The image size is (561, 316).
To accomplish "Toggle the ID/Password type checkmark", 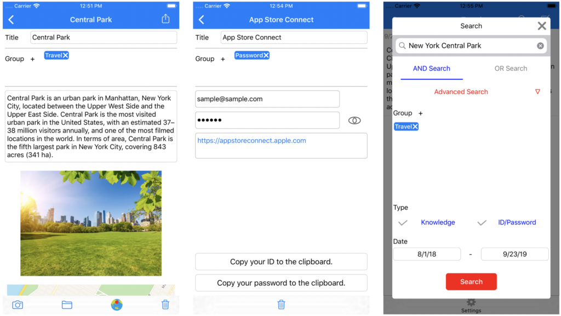I will (482, 223).
